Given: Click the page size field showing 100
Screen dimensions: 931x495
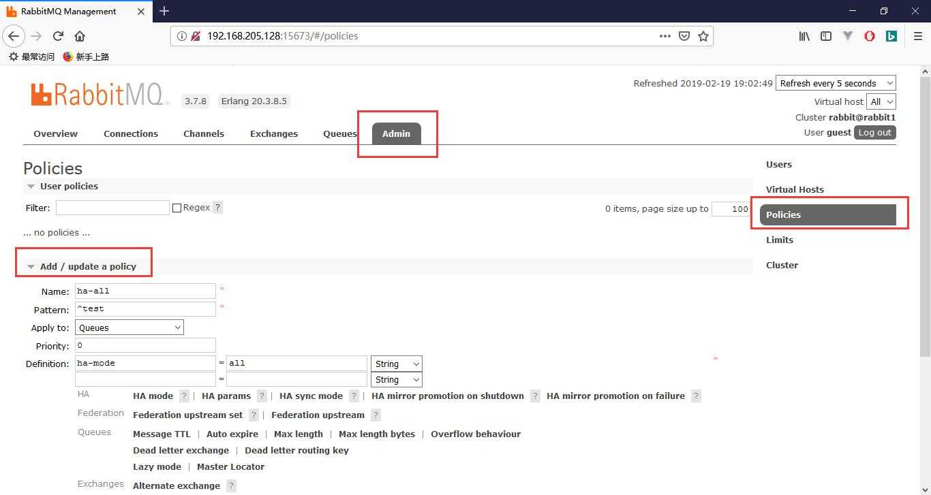Looking at the screenshot, I should 731,209.
